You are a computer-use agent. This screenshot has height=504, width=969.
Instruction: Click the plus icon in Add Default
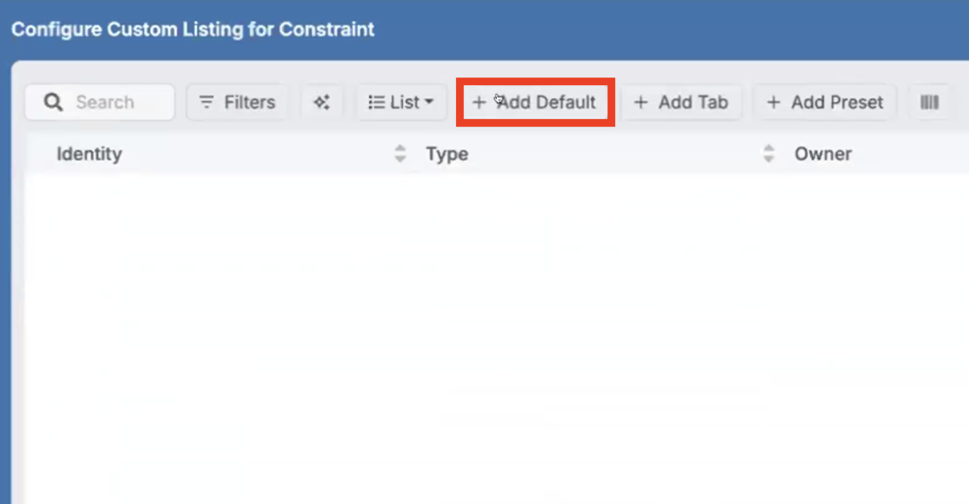(479, 102)
